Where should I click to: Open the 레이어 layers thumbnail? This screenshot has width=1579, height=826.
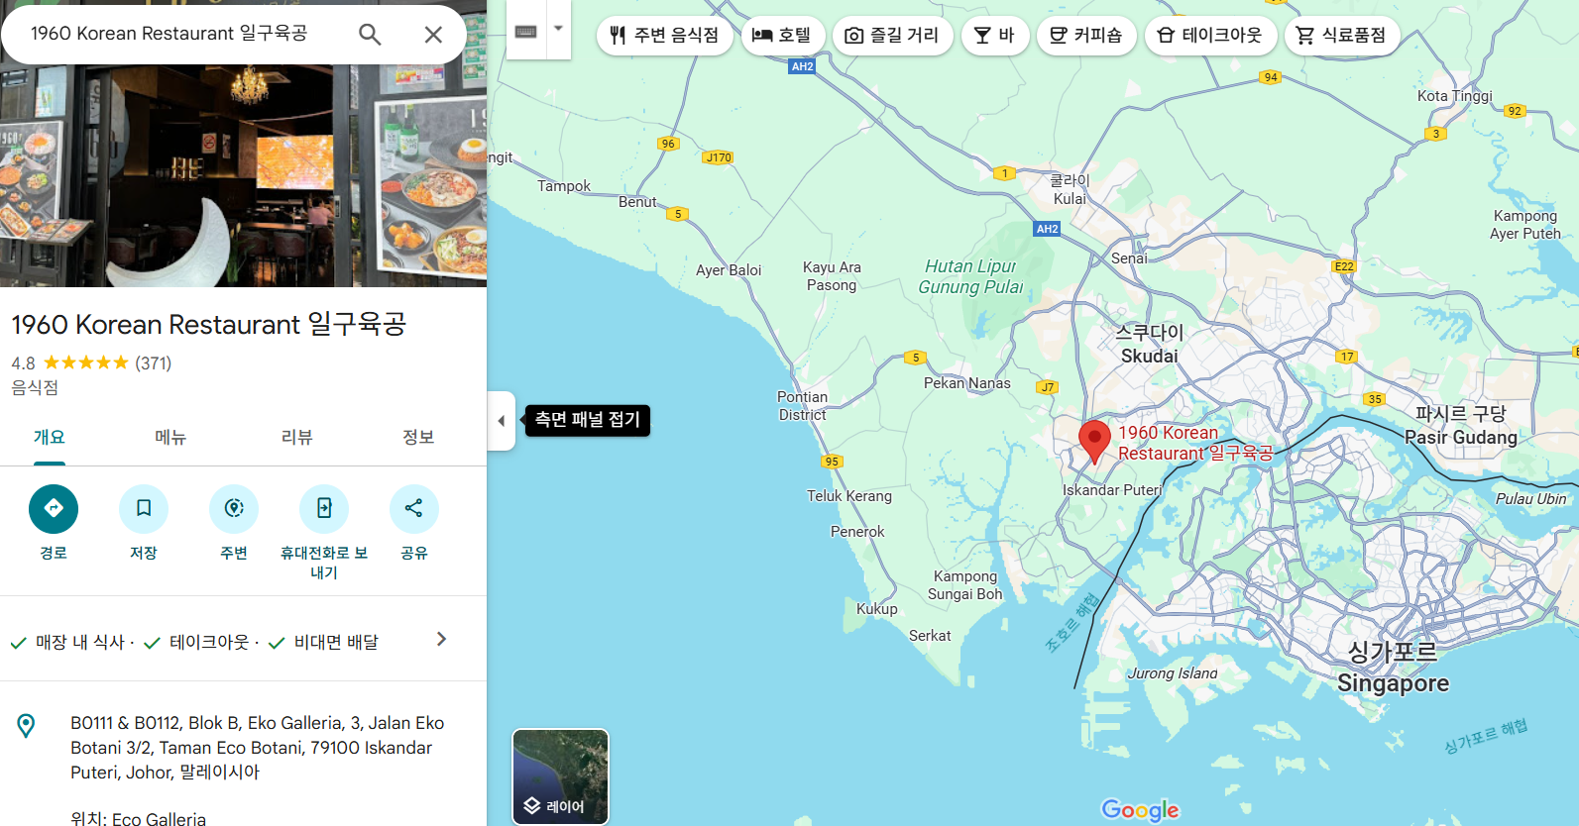[560, 777]
